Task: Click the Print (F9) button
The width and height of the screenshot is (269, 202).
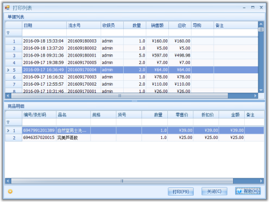Action: (x=181, y=192)
